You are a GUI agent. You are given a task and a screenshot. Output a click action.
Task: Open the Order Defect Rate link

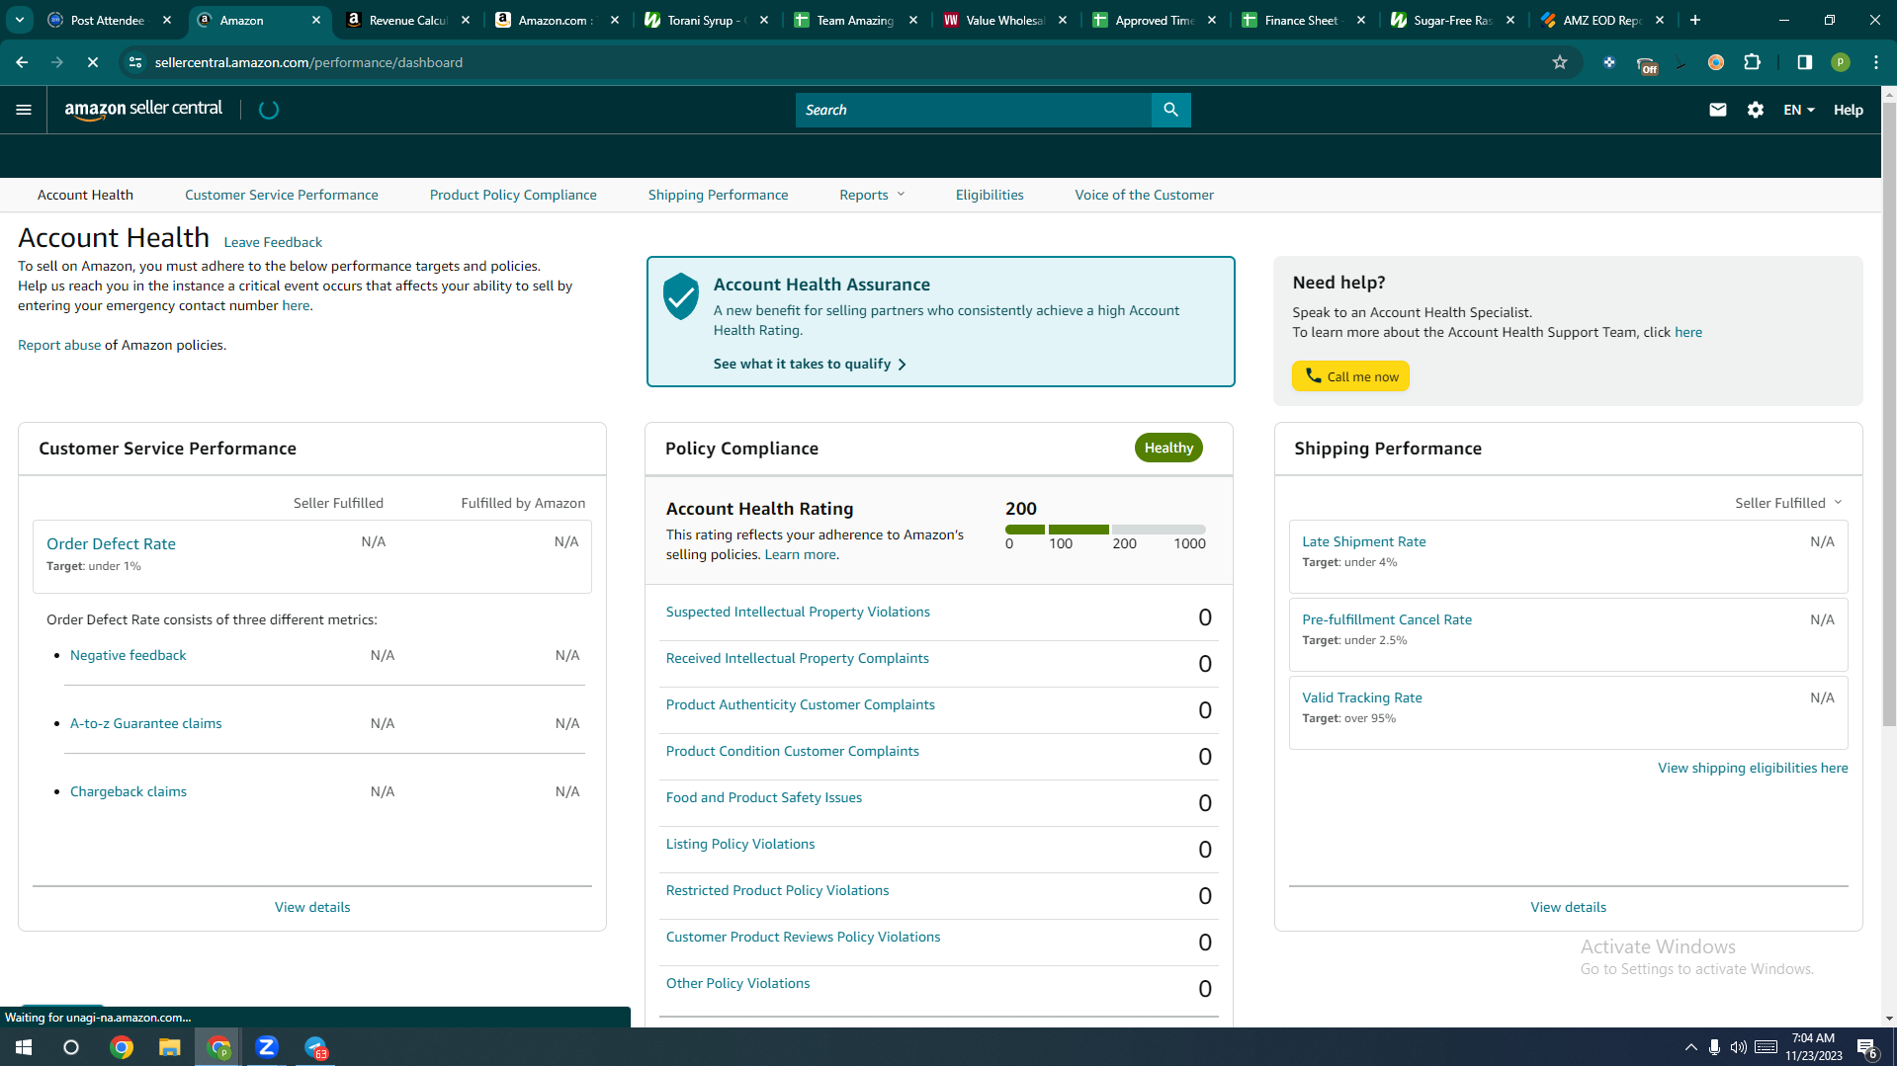(111, 543)
